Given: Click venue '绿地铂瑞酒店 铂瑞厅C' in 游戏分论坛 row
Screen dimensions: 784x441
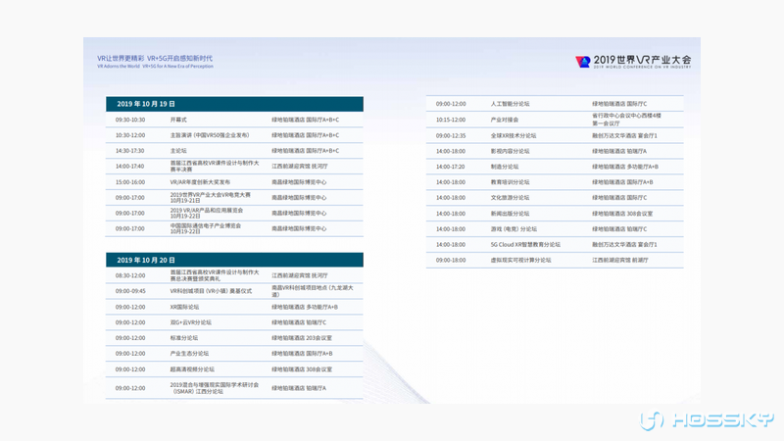Looking at the screenshot, I should pos(619,229).
